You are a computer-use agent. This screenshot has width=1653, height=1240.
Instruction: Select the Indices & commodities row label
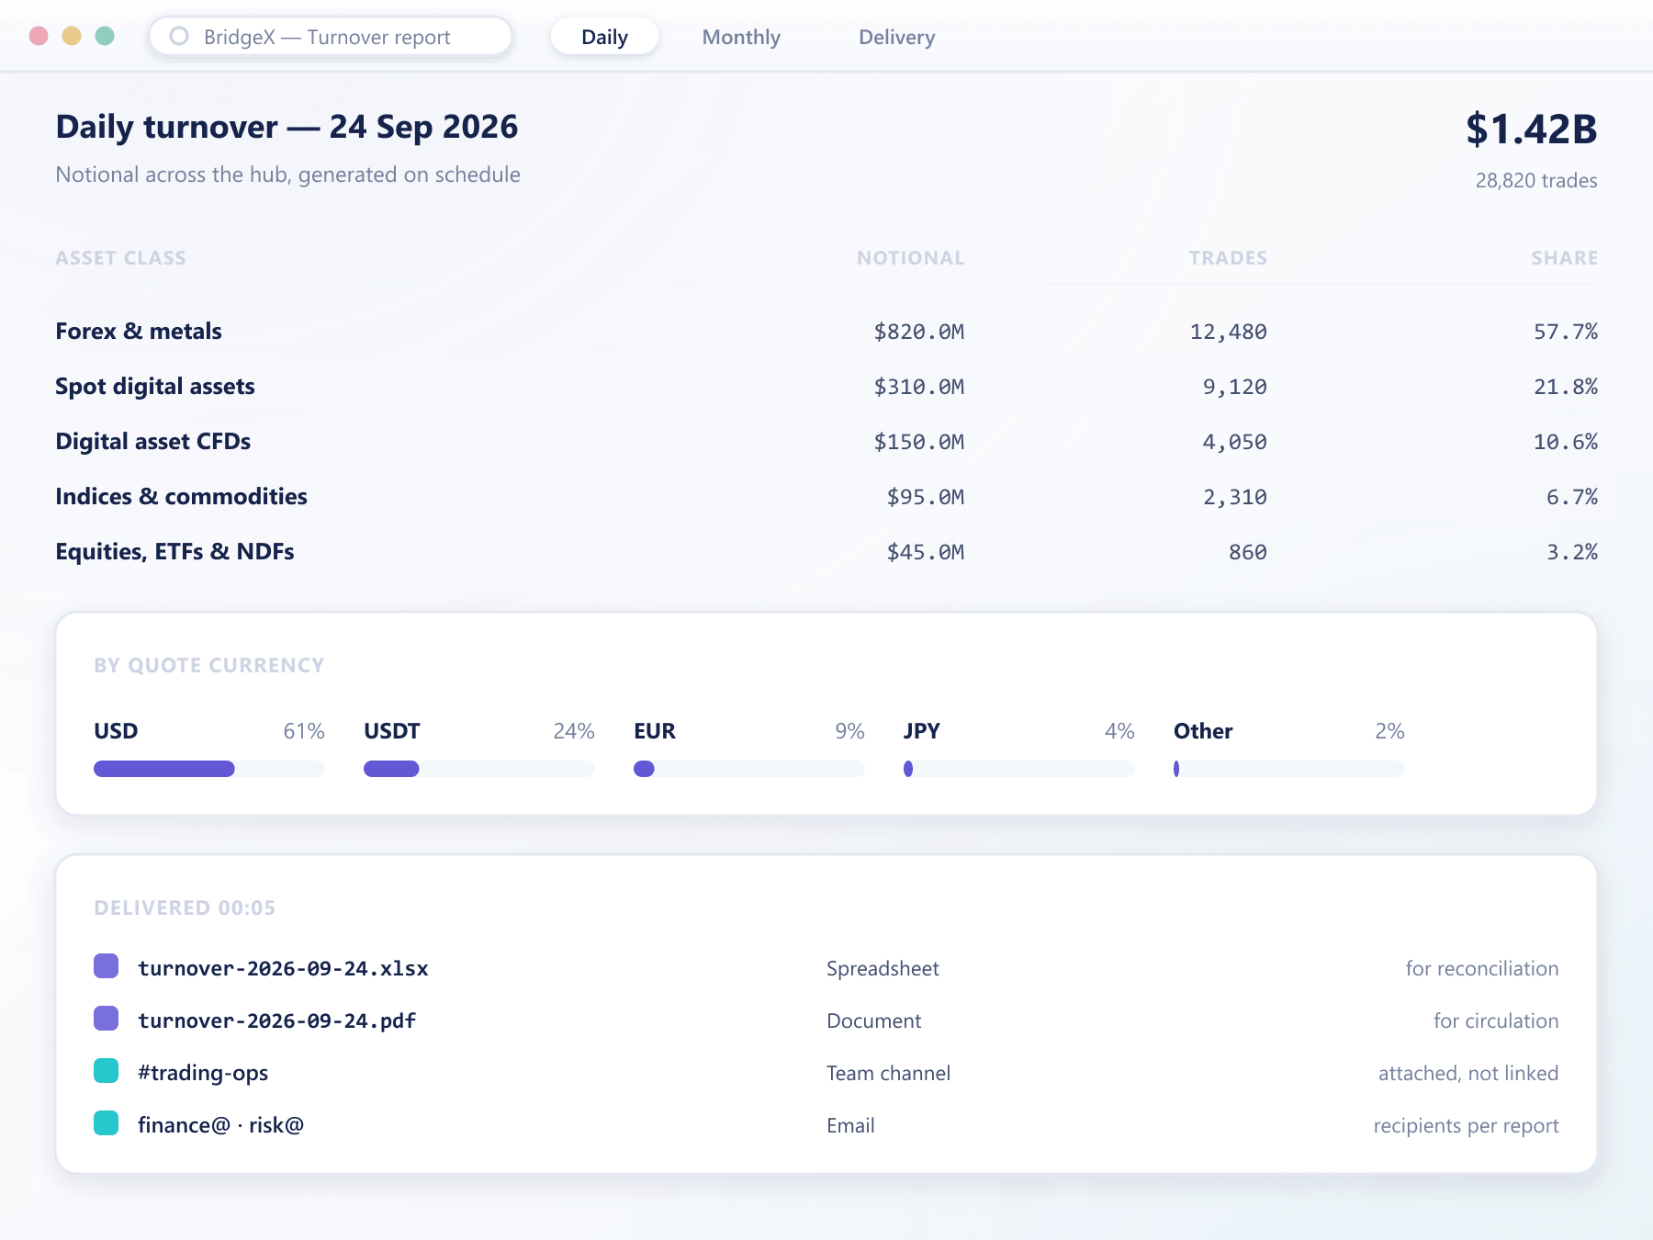coord(181,496)
